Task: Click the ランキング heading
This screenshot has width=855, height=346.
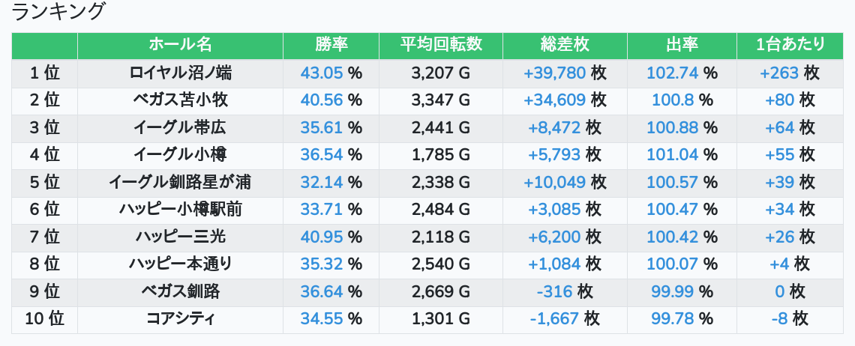Action: (58, 12)
